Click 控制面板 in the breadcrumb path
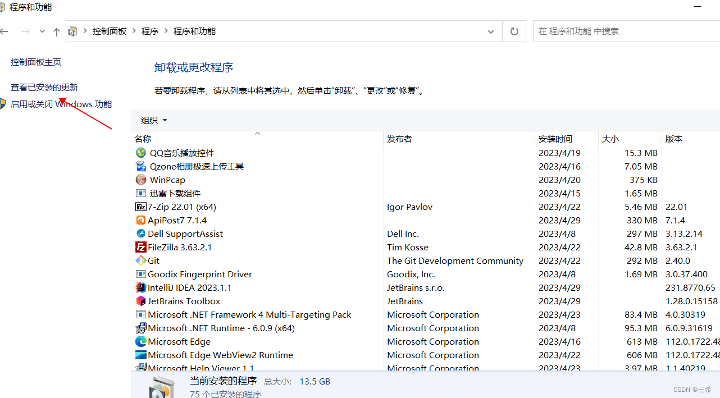 point(110,31)
